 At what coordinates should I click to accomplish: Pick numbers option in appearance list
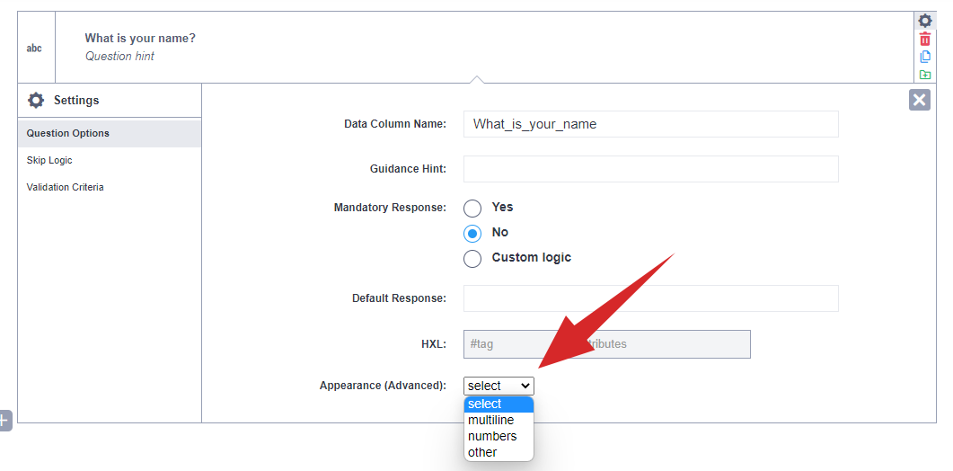tap(492, 436)
